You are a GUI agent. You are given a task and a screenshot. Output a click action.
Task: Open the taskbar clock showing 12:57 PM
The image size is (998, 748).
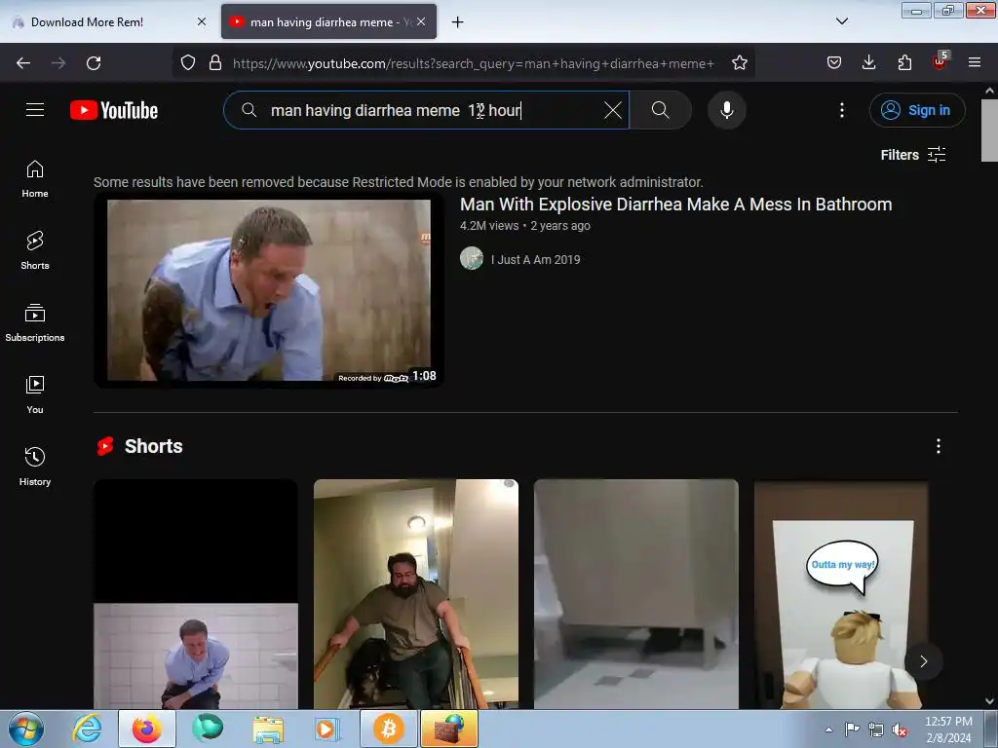[948, 729]
